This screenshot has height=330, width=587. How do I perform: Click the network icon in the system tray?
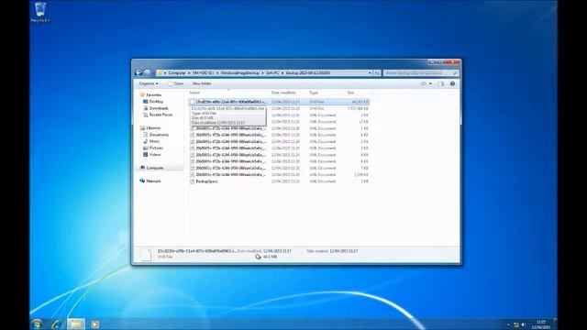tap(516, 324)
